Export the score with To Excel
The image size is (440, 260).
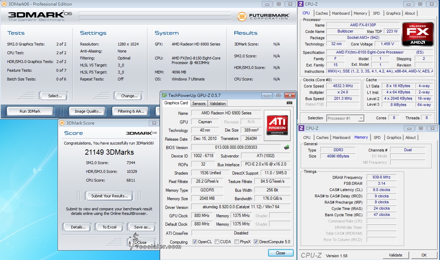coord(109,227)
